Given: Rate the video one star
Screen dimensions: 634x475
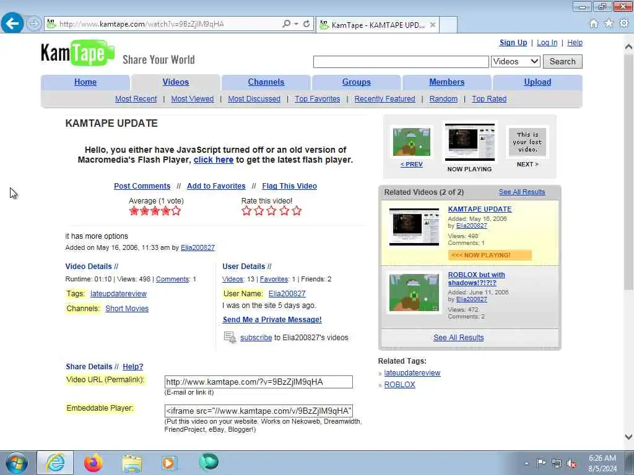Looking at the screenshot, I should tap(246, 211).
